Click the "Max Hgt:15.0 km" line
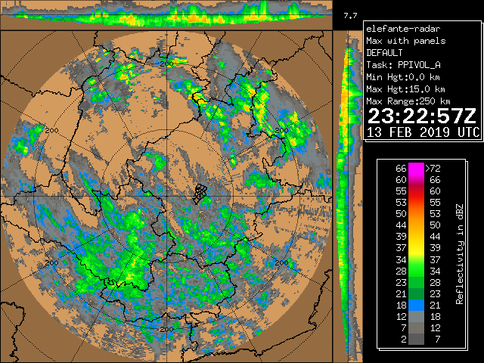 click(405, 89)
